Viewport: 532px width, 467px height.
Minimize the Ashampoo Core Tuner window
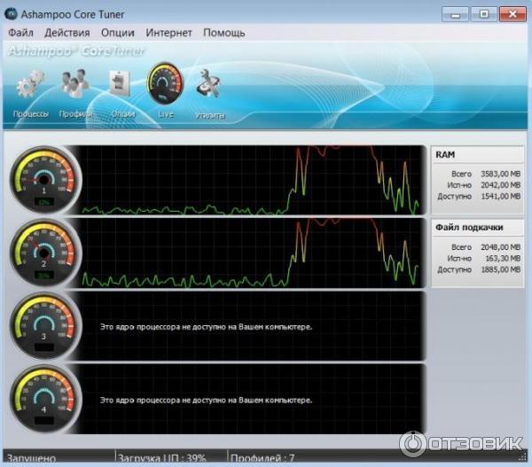[x=455, y=14]
